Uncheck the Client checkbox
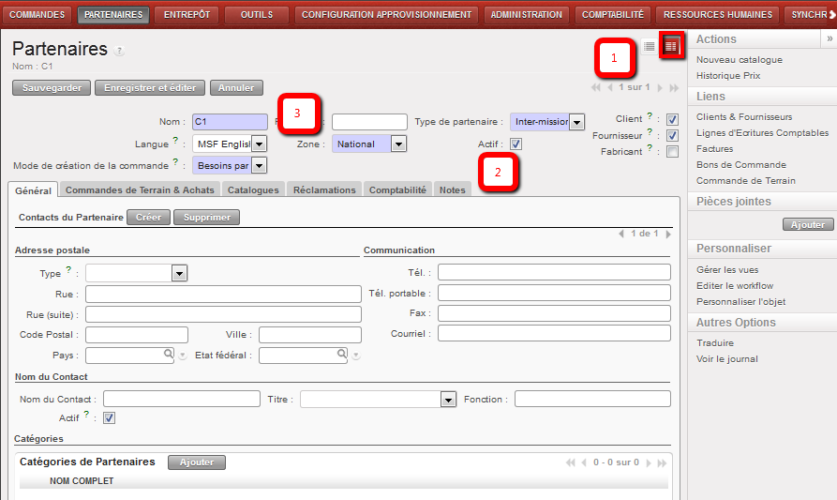 pos(672,120)
